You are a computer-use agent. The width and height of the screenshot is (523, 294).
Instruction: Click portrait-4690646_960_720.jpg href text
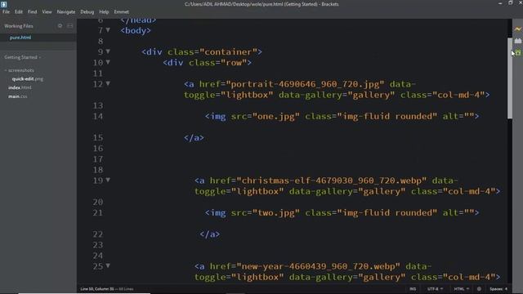(x=305, y=84)
